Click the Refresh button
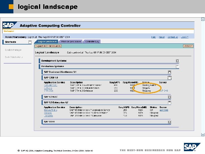 (x=188, y=46)
